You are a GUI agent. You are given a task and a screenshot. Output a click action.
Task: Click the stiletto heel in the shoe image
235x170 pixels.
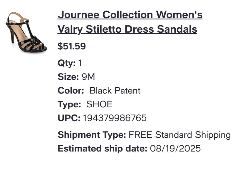[x=12, y=37]
